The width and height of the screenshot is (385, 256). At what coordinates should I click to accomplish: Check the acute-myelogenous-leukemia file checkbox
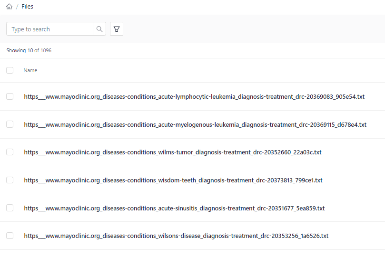(x=10, y=124)
